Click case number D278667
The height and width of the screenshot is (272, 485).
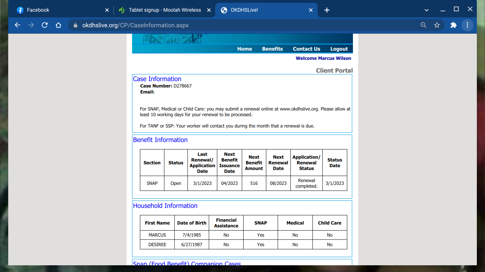click(x=182, y=86)
